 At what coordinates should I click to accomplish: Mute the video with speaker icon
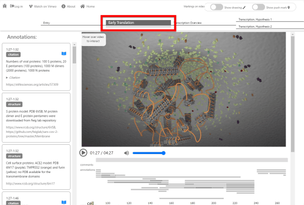coord(126,153)
